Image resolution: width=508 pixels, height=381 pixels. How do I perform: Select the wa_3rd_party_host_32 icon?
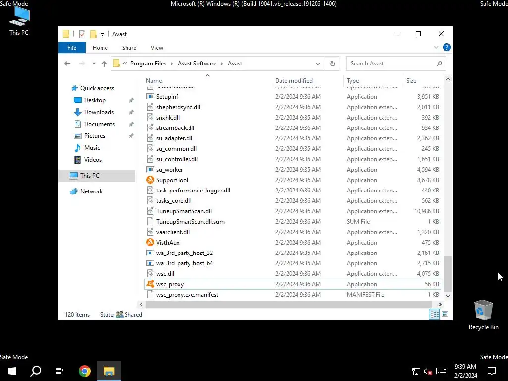(x=150, y=253)
